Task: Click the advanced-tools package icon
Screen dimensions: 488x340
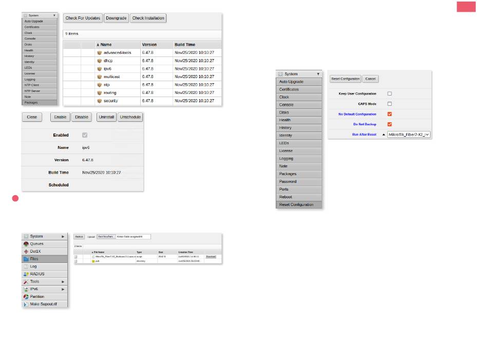Action: pyautogui.click(x=100, y=52)
